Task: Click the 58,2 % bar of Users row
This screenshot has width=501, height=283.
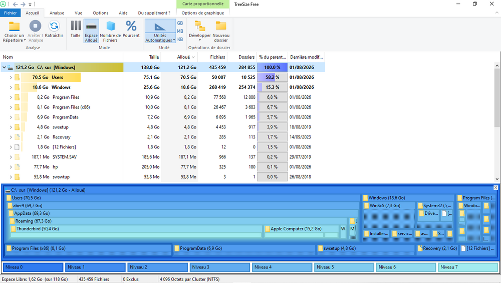Action: tap(272, 77)
